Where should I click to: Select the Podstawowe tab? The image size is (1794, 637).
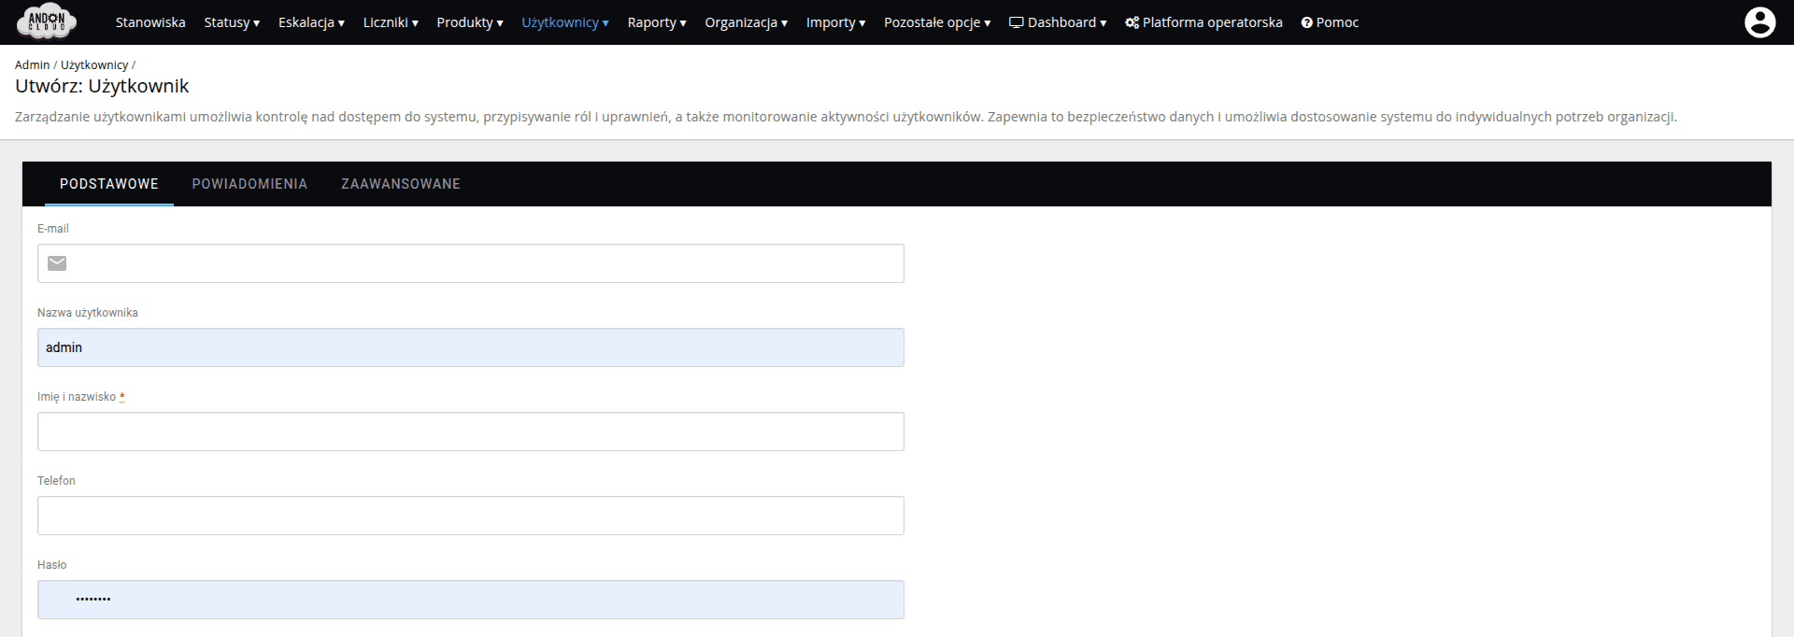click(109, 184)
